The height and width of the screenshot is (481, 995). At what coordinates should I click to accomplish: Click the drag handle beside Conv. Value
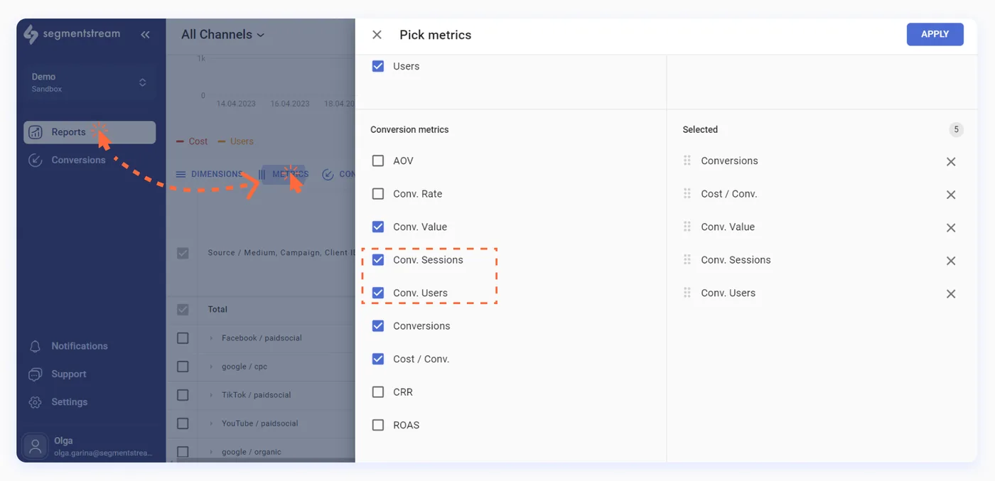click(686, 227)
